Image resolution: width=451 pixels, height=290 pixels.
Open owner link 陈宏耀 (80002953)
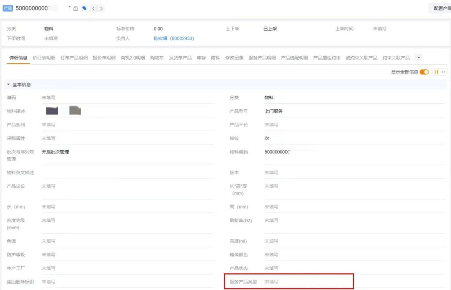(174, 39)
